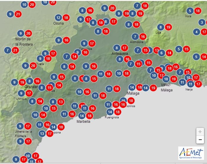The width and height of the screenshot is (207, 164).
Task: Click red 18 marker above Fuengirola
Action: click(117, 112)
